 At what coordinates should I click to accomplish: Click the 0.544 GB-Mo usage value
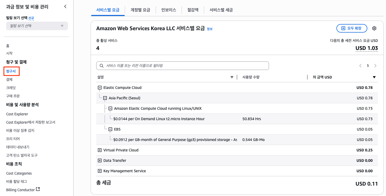[x=253, y=140]
